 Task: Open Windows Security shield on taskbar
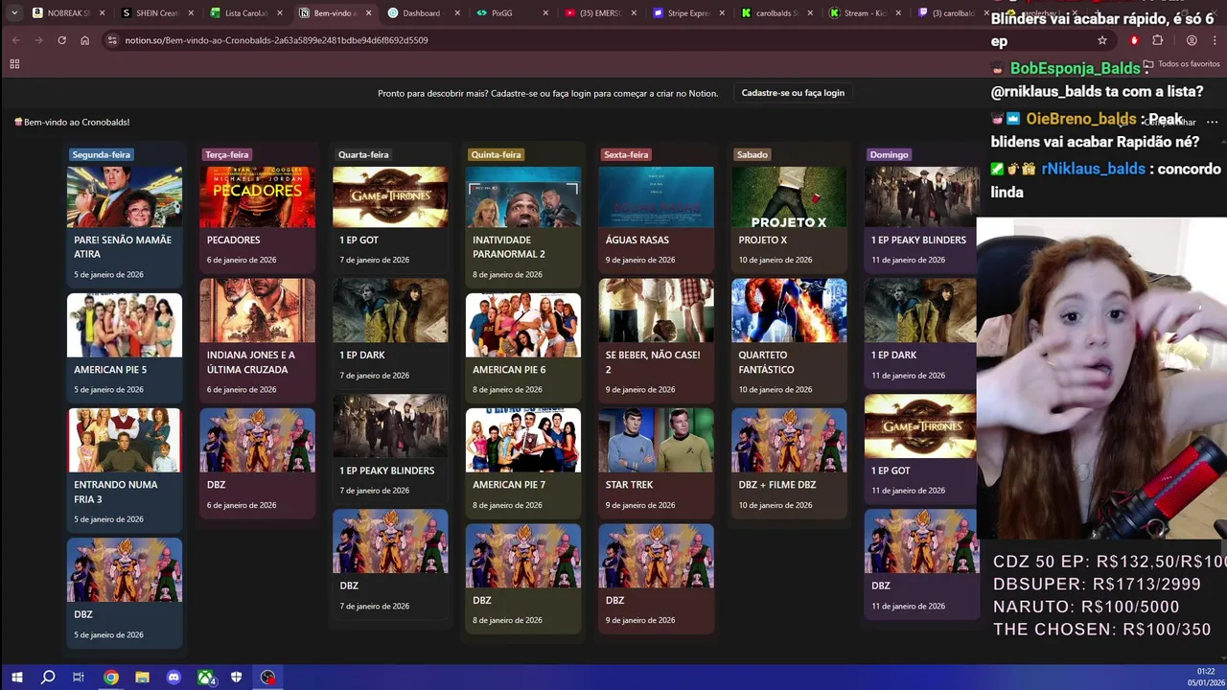point(237,678)
